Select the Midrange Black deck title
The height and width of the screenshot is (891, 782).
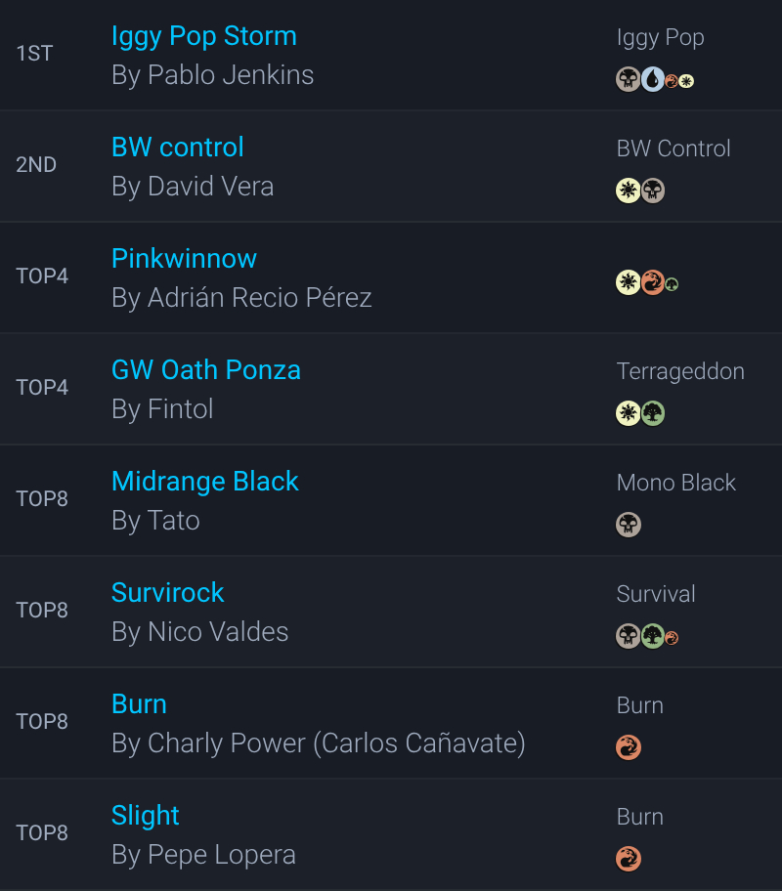204,482
